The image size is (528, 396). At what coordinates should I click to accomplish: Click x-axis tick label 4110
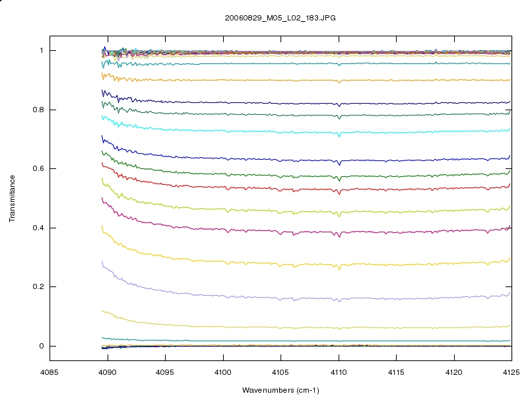(339, 372)
